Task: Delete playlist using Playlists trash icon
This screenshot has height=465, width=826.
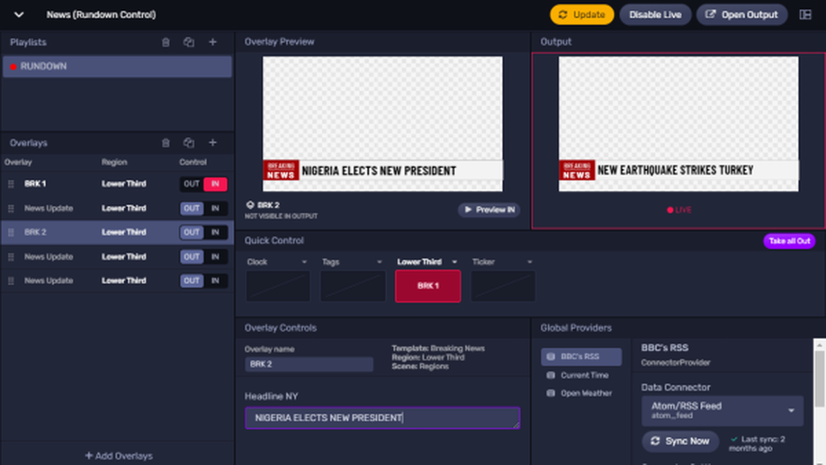Action: [166, 43]
